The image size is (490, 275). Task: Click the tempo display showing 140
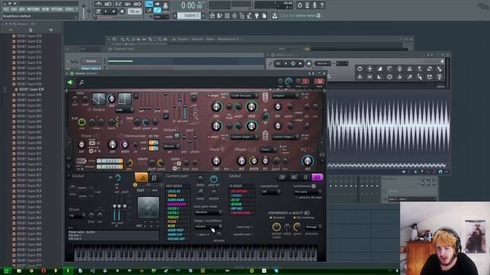[134, 11]
